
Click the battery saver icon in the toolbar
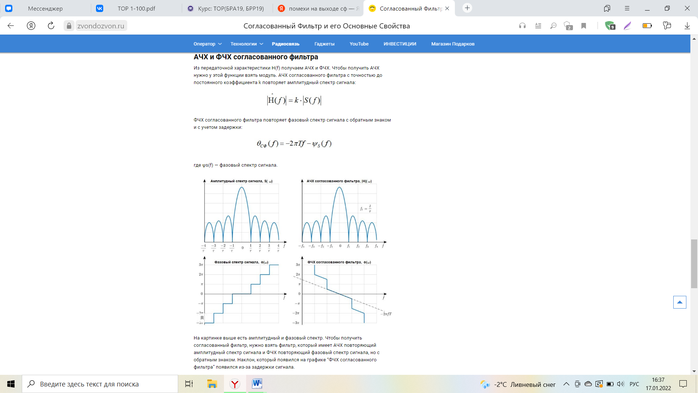click(x=647, y=26)
